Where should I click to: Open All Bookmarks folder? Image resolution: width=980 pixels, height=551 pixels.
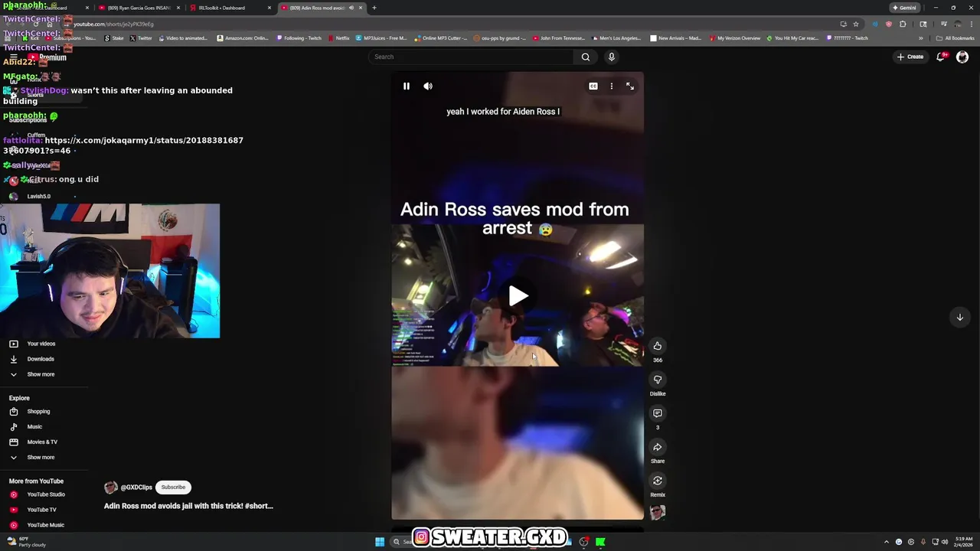(x=955, y=38)
